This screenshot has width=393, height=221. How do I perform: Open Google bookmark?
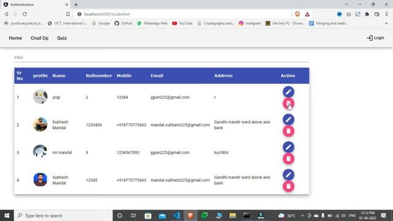point(101,23)
